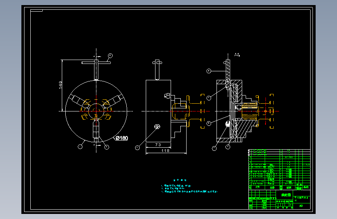Select the Ø180 diameter dimension label
Image resolution: width=337 pixels, height=219 pixels.
point(122,138)
